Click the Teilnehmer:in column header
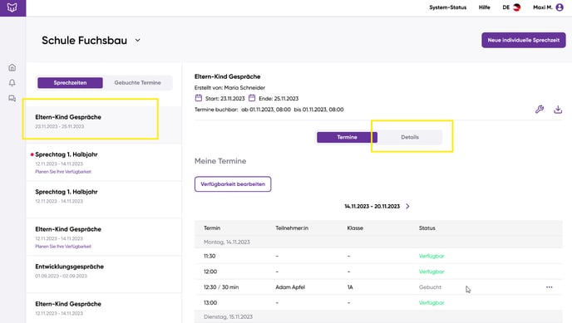572x323 pixels. tap(292, 228)
